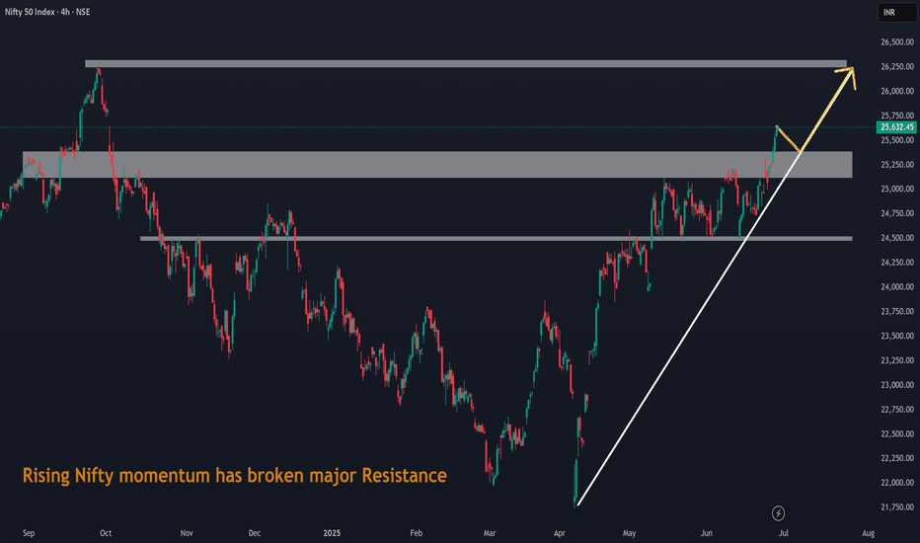Viewport: 920px width, 543px height.
Task: Click the Nov label on the time axis
Action: 186,533
